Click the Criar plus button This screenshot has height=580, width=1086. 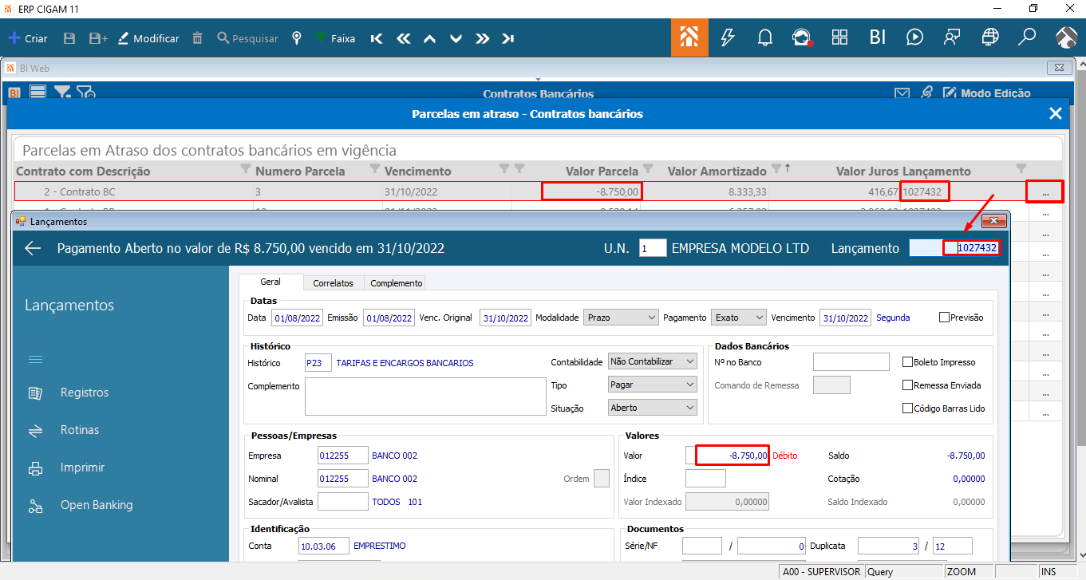pyautogui.click(x=28, y=38)
